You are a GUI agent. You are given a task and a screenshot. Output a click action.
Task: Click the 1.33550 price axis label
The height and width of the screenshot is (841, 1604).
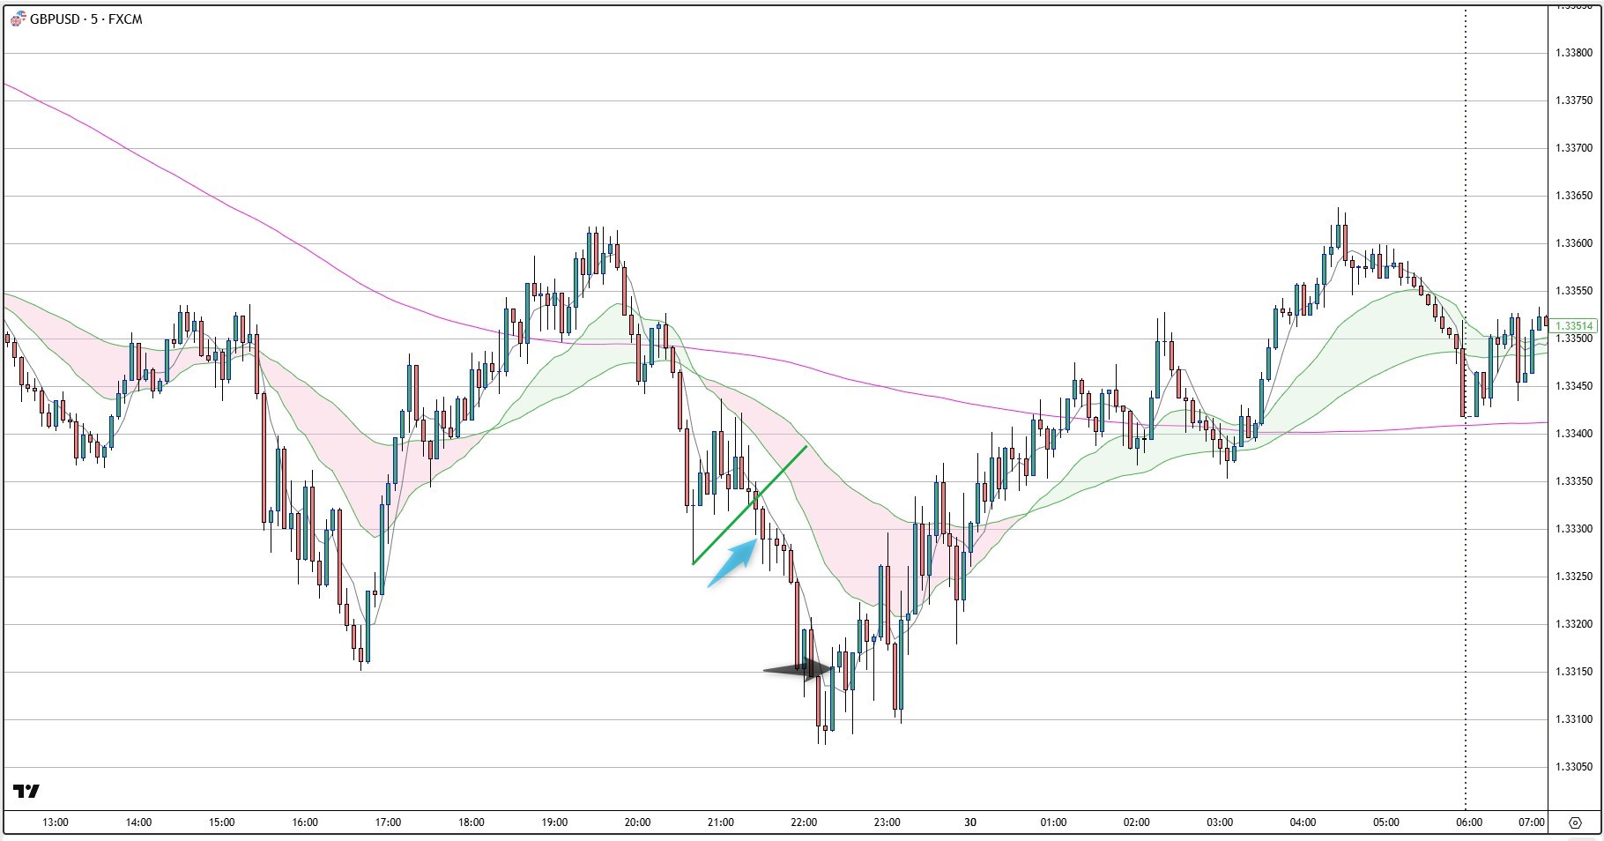[x=1573, y=291]
